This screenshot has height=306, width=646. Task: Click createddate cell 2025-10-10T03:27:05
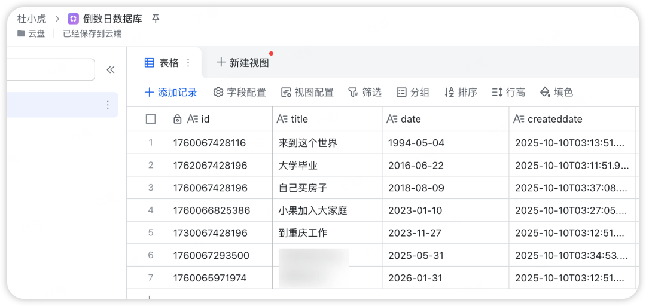(572, 210)
